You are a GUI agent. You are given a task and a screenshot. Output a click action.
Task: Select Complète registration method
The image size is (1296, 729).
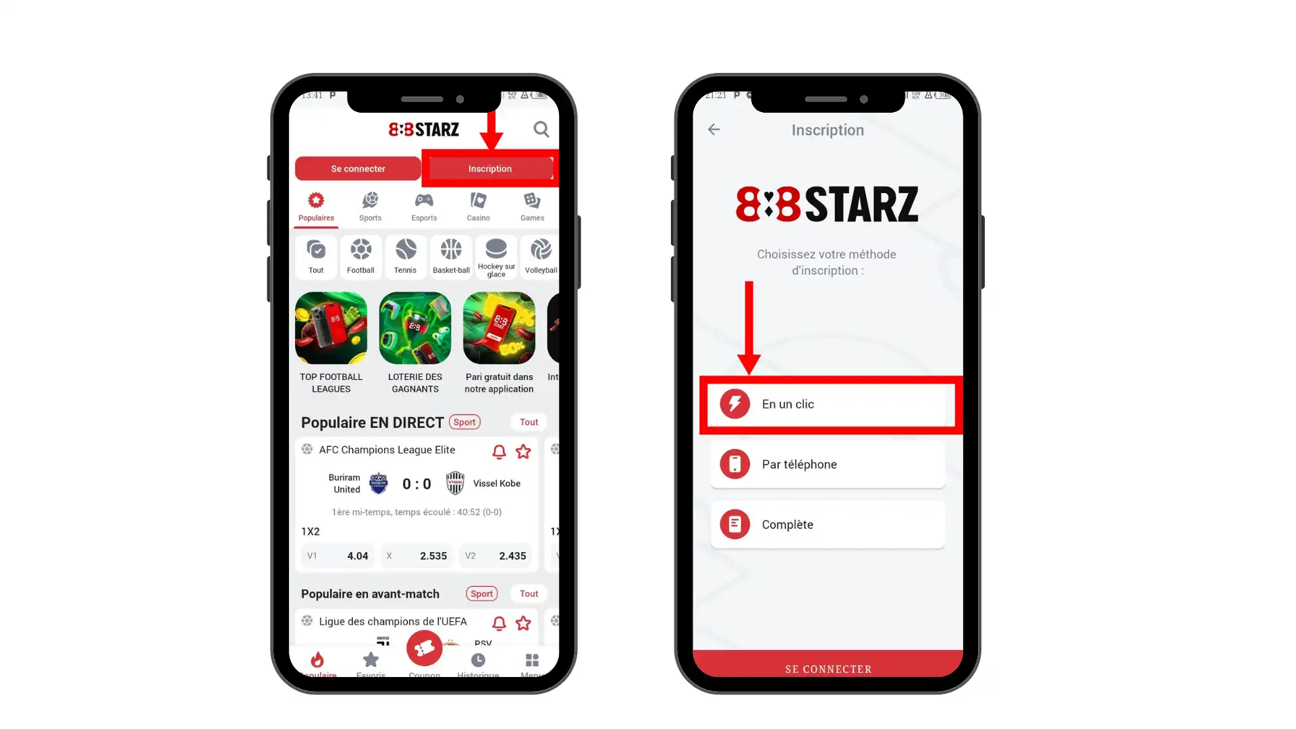coord(827,524)
